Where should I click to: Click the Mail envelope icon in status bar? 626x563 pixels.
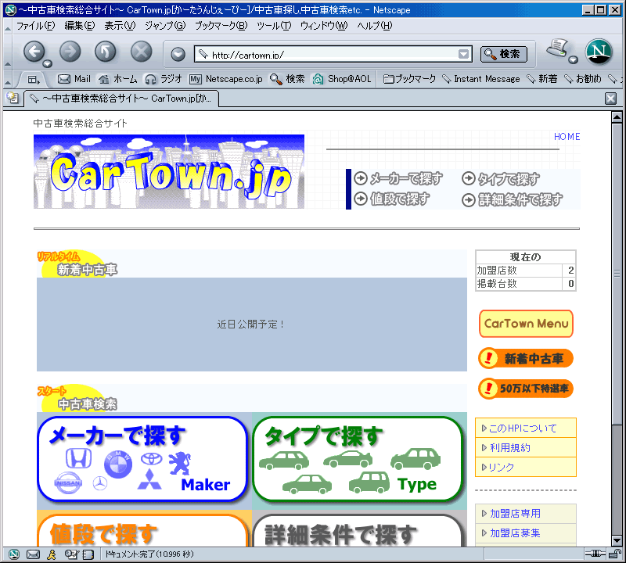point(33,554)
